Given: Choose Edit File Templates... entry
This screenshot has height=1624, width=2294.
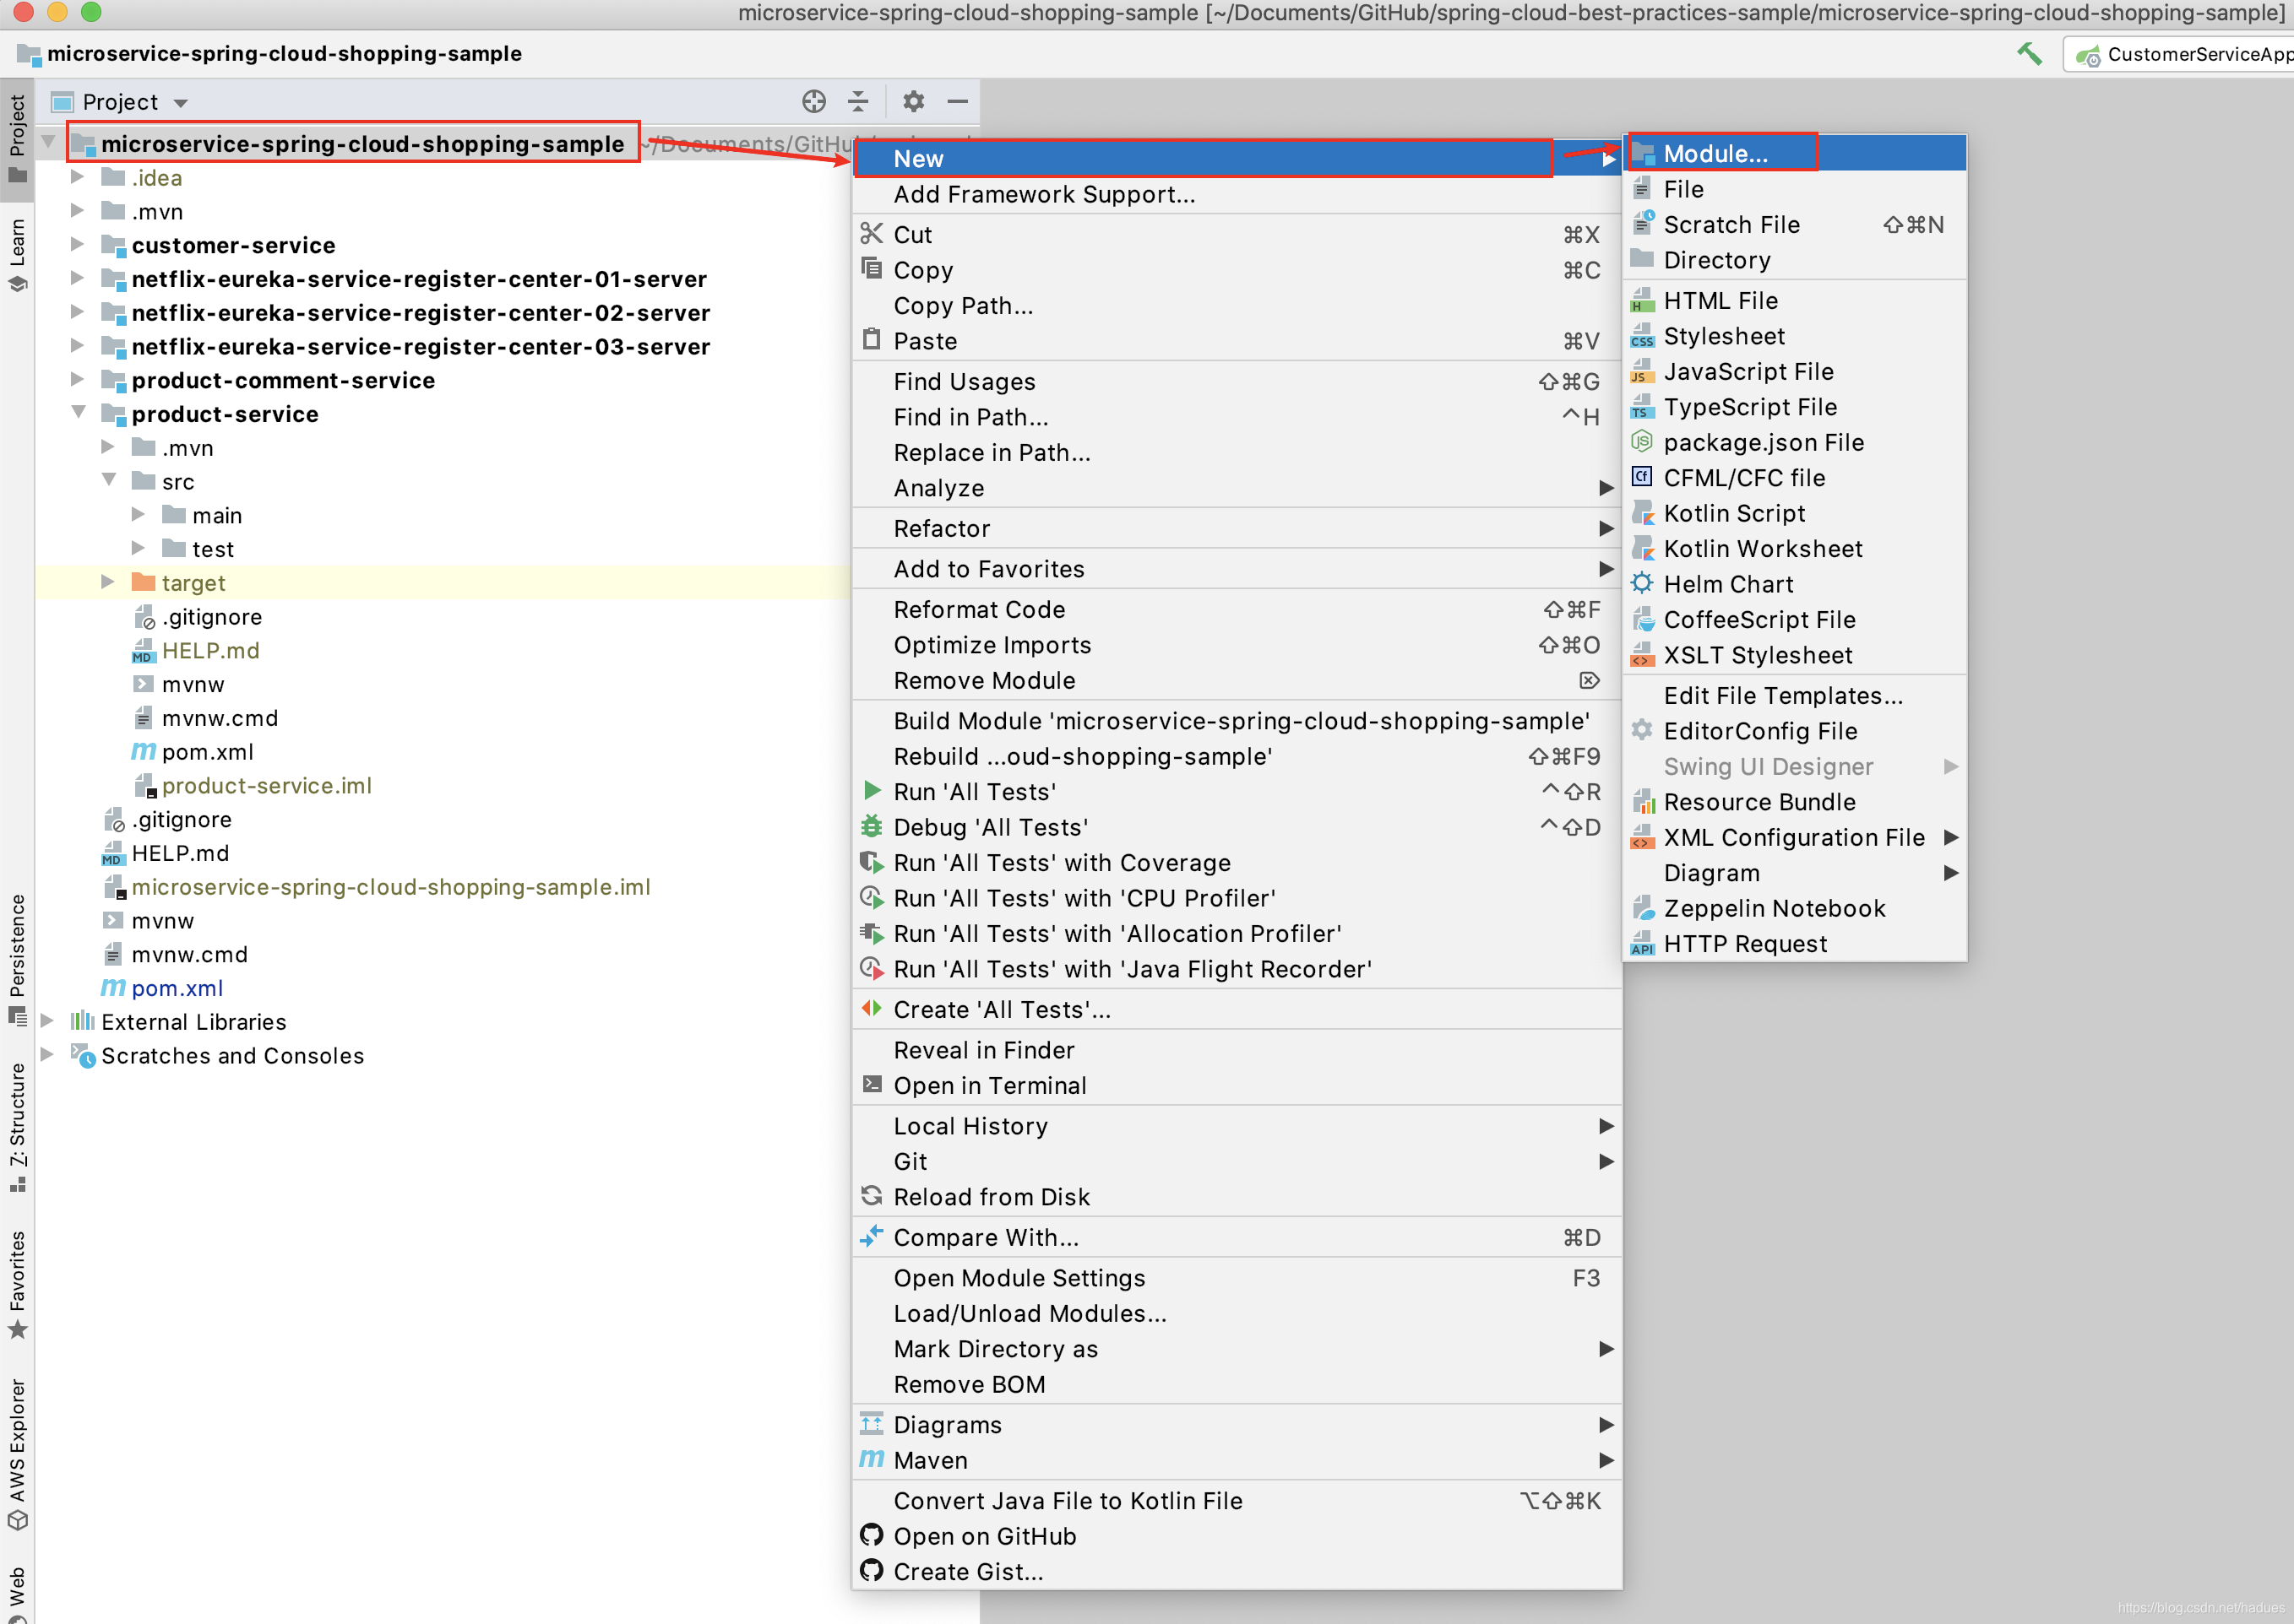Looking at the screenshot, I should click(1795, 695).
